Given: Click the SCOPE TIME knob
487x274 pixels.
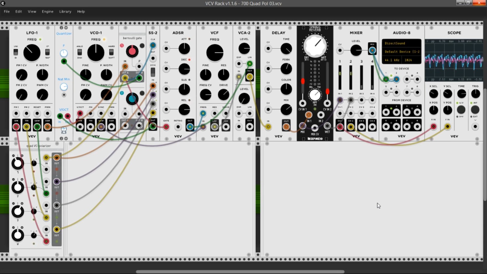Looking at the screenshot, I should click(461, 94).
